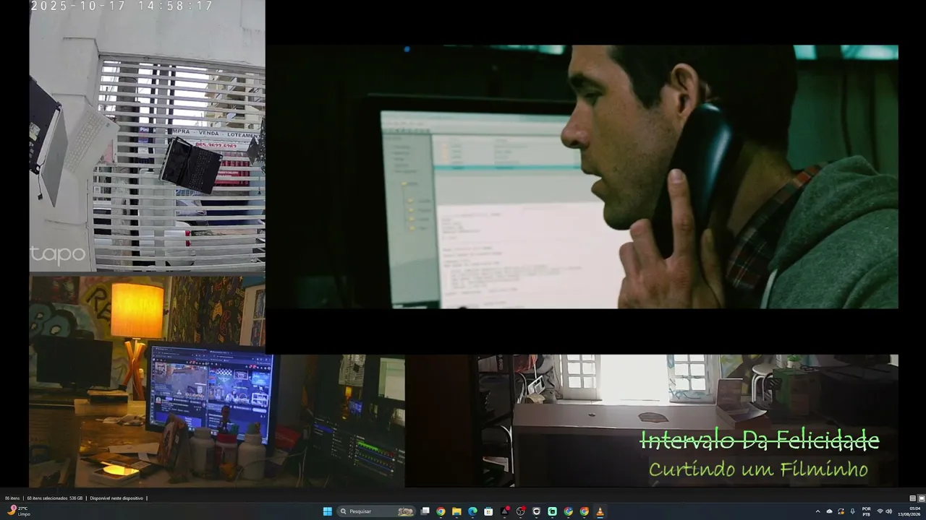The width and height of the screenshot is (926, 520).
Task: Show hidden system tray icons
Action: tap(818, 511)
